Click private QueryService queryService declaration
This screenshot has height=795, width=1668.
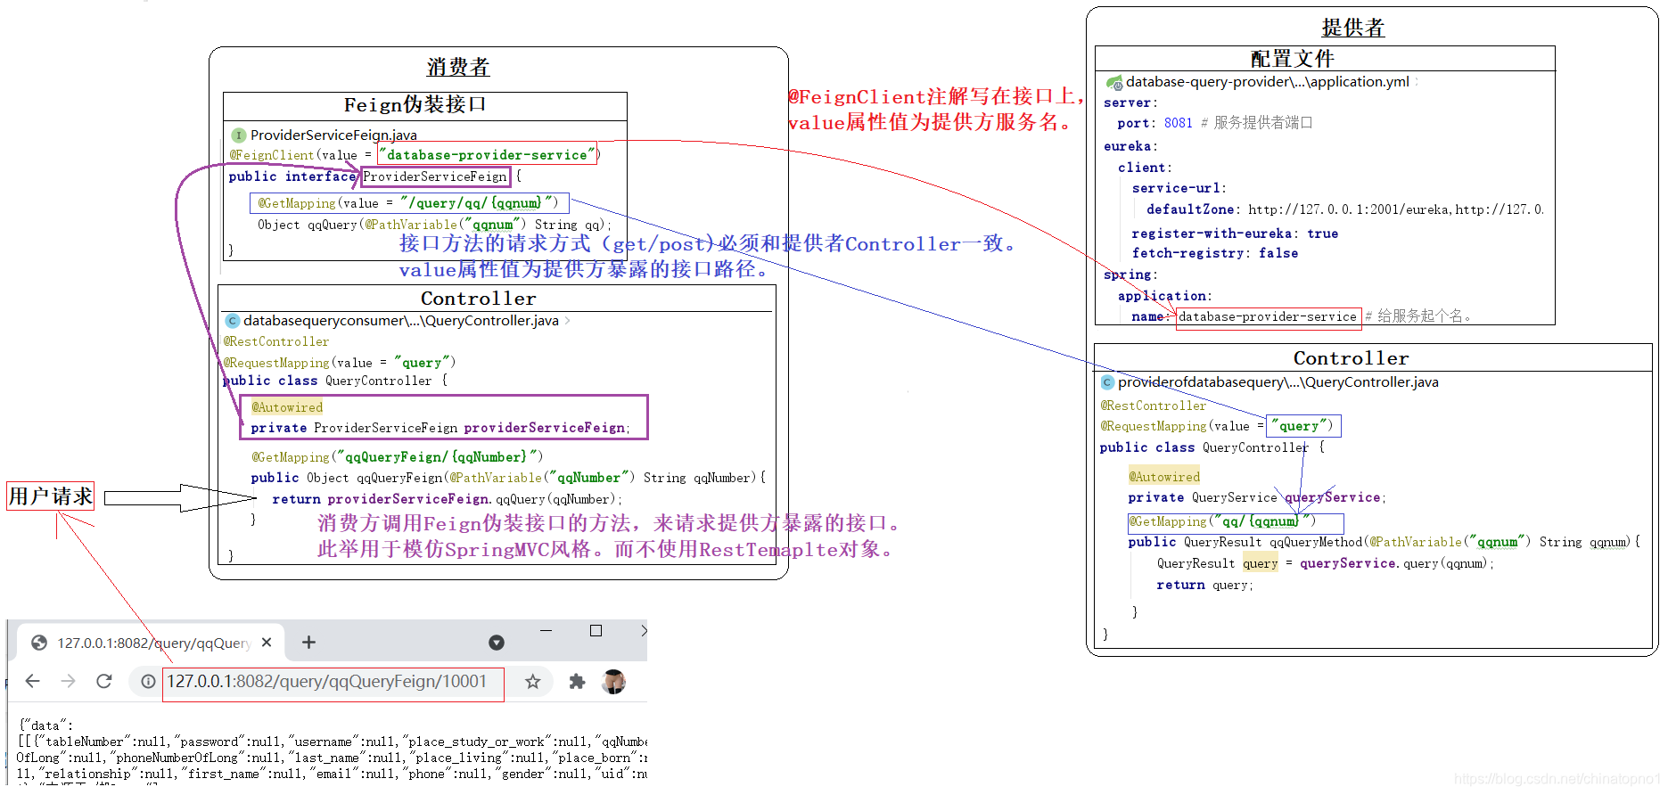(x=1257, y=498)
